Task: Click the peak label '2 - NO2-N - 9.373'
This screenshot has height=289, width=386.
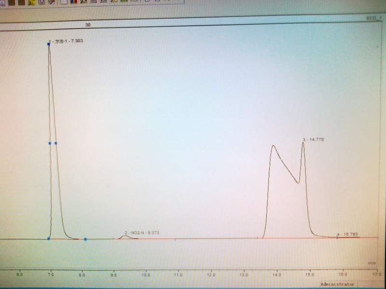Action: pyautogui.click(x=142, y=233)
